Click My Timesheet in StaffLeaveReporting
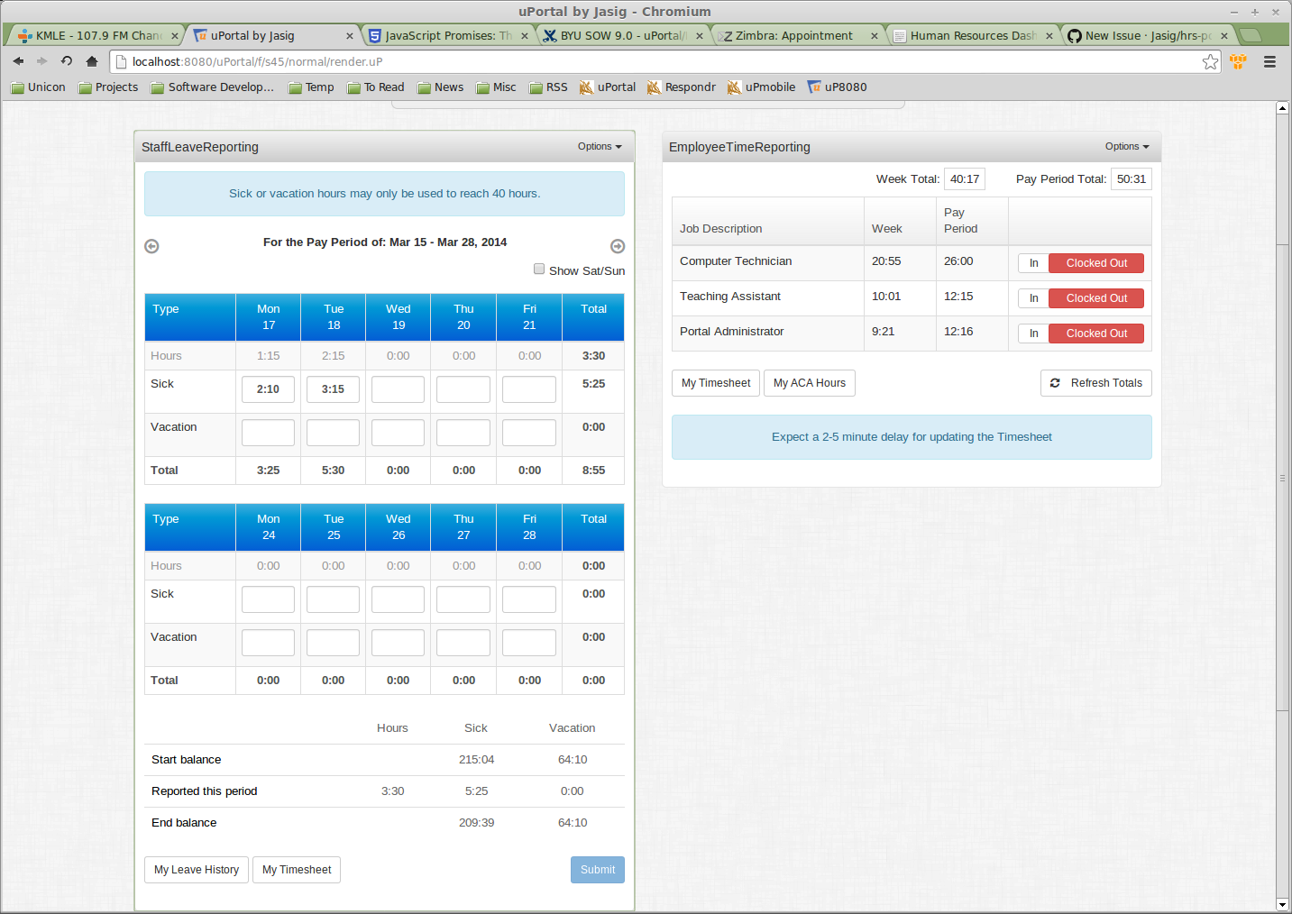 [x=297, y=870]
